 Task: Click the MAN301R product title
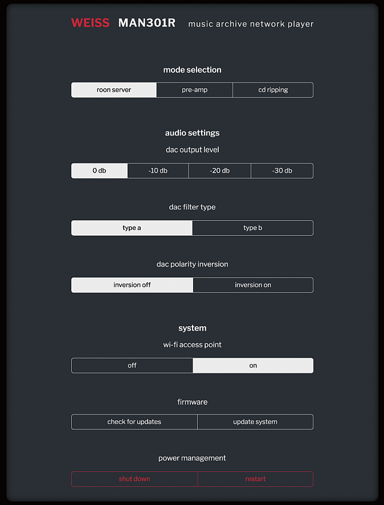click(x=147, y=23)
